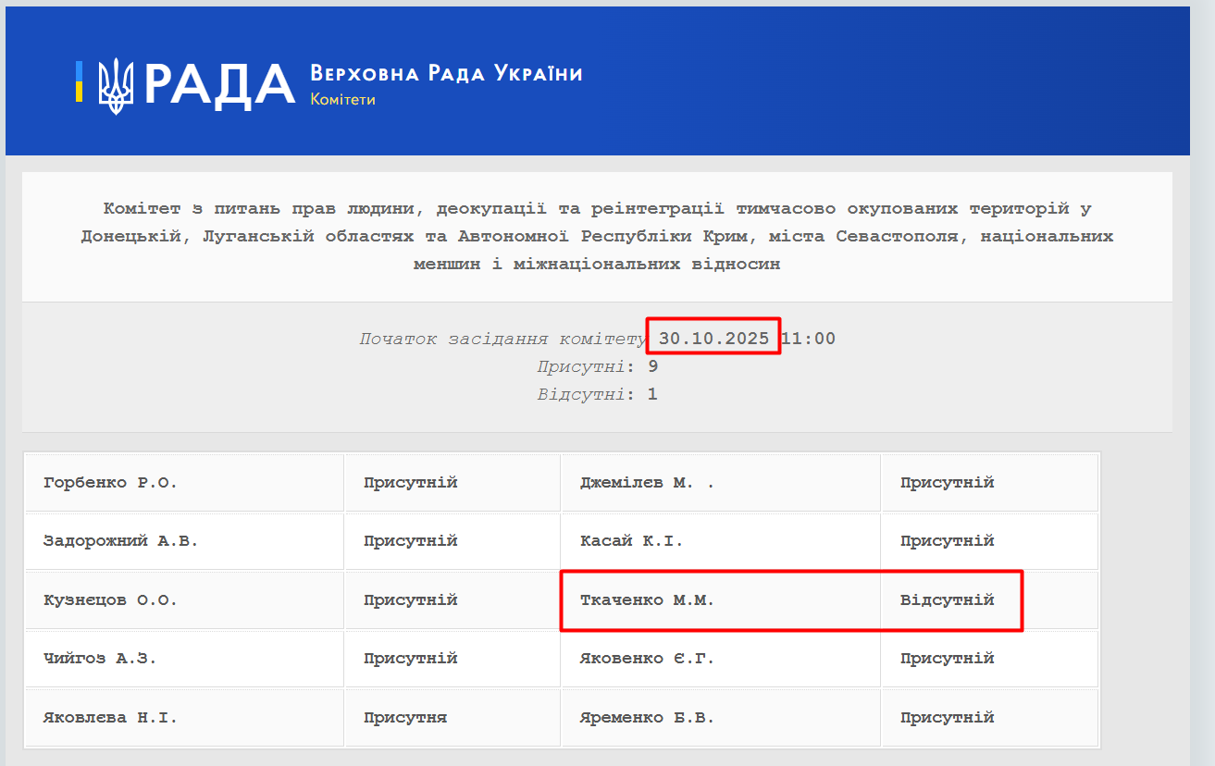The width and height of the screenshot is (1215, 766).
Task: Select the name Кузнєцов О.О.
Action: 110,600
